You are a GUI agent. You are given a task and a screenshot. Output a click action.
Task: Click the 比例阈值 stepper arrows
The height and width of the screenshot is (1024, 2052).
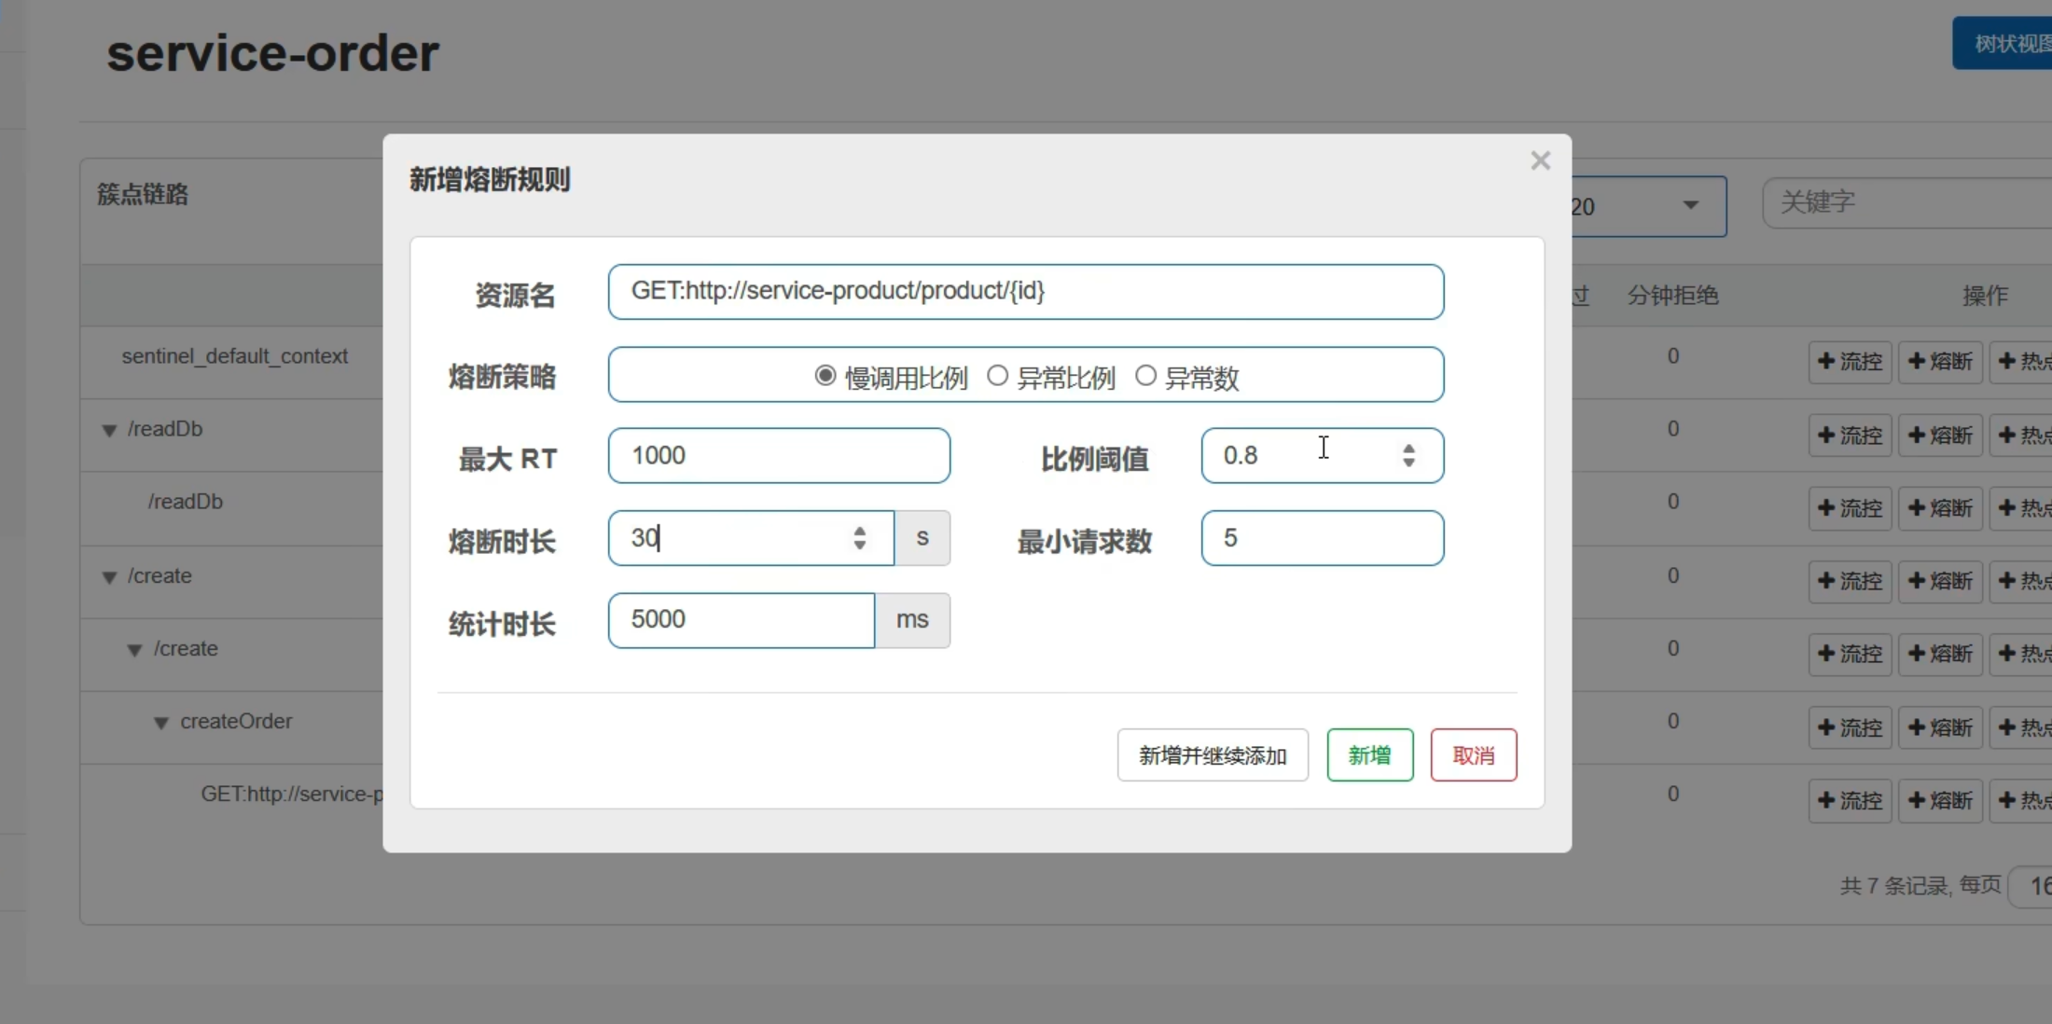[x=1408, y=455]
